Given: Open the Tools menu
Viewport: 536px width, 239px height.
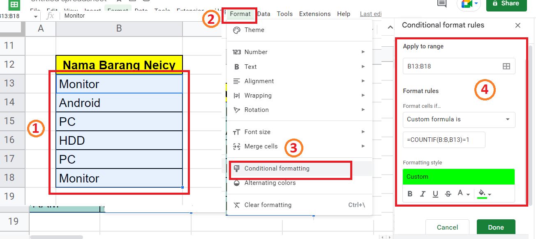Looking at the screenshot, I should coord(285,14).
